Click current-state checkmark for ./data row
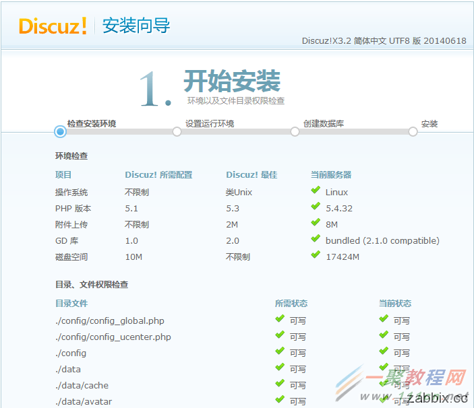Image resolution: width=474 pixels, height=408 pixels. click(x=384, y=367)
